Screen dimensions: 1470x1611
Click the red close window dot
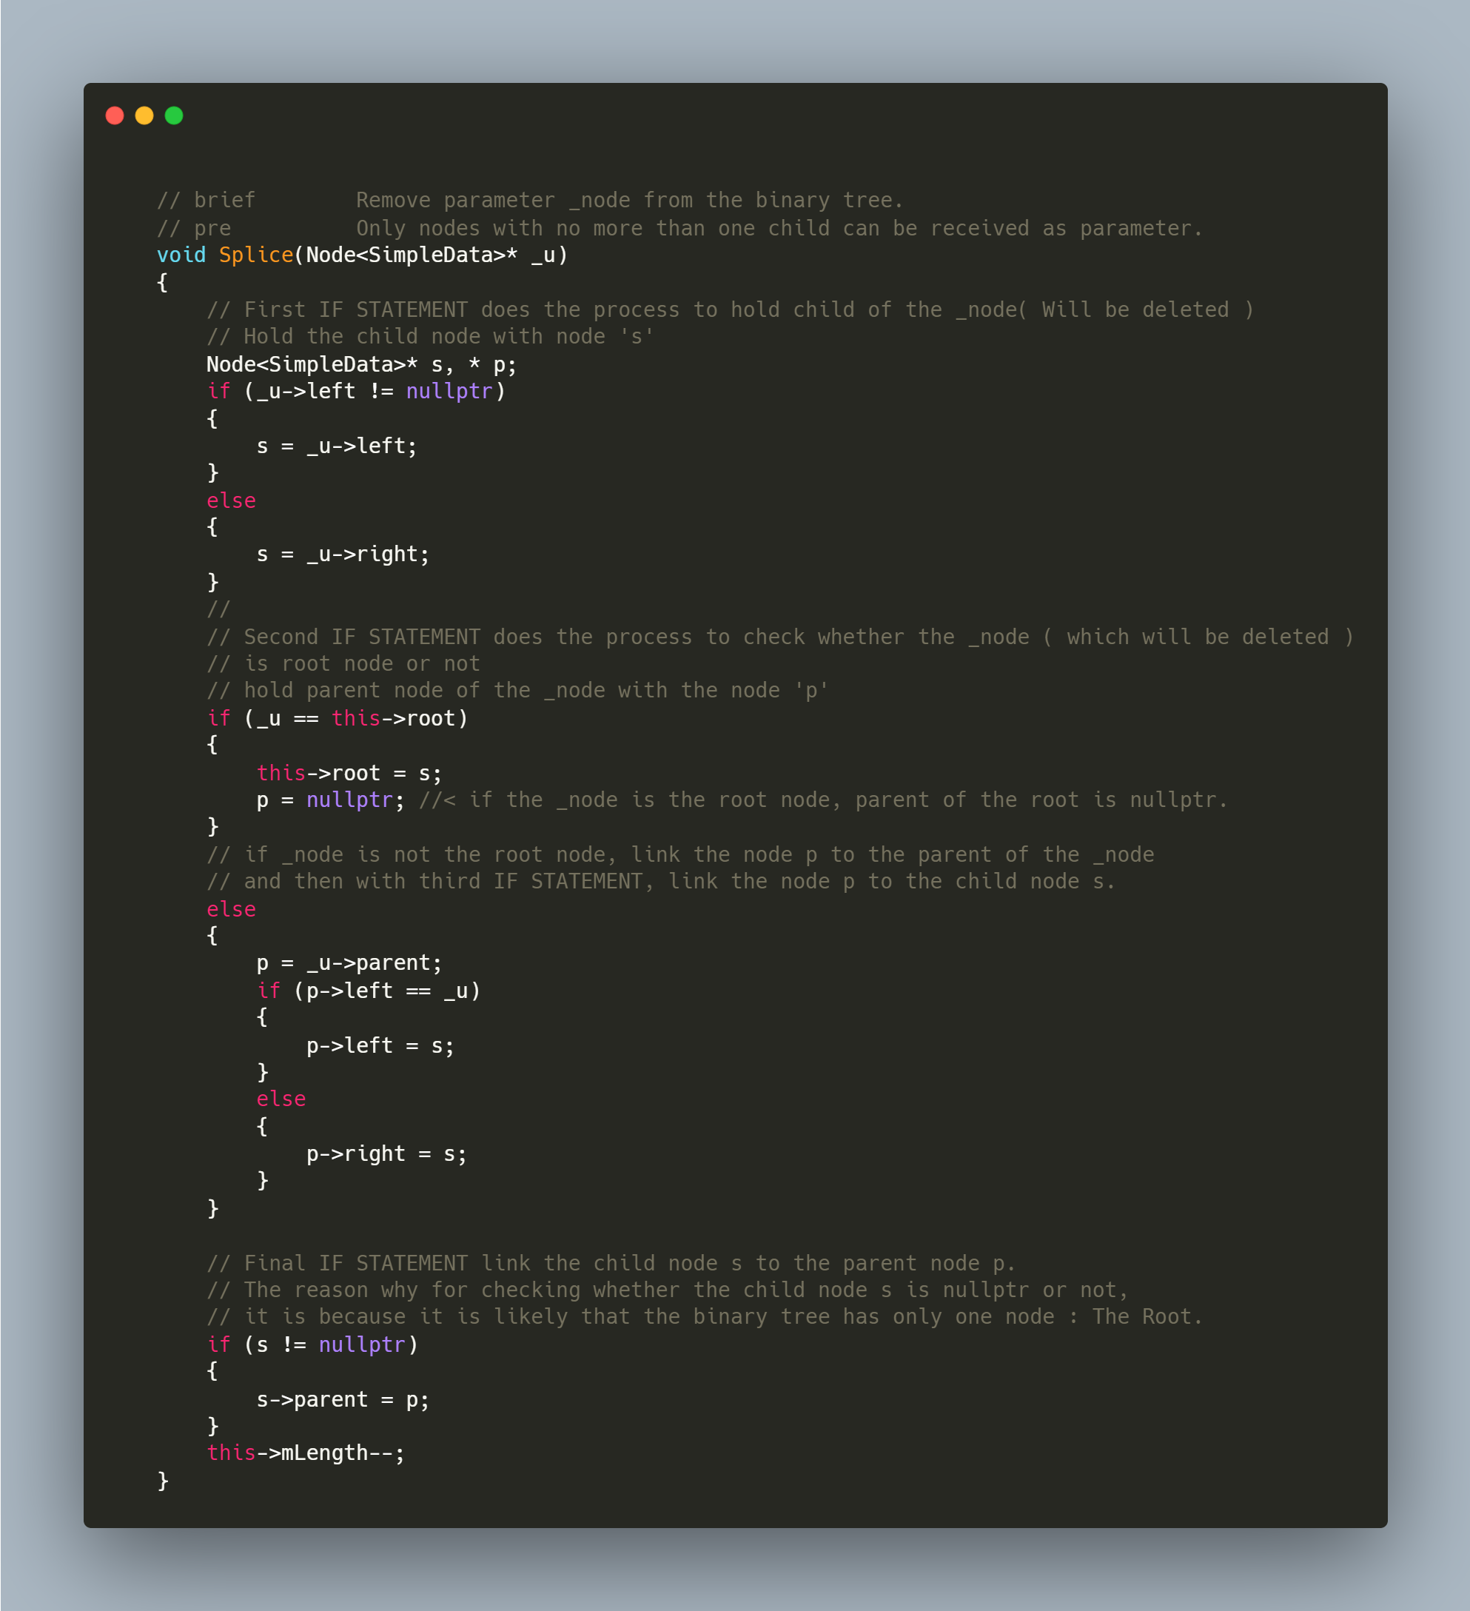point(114,116)
